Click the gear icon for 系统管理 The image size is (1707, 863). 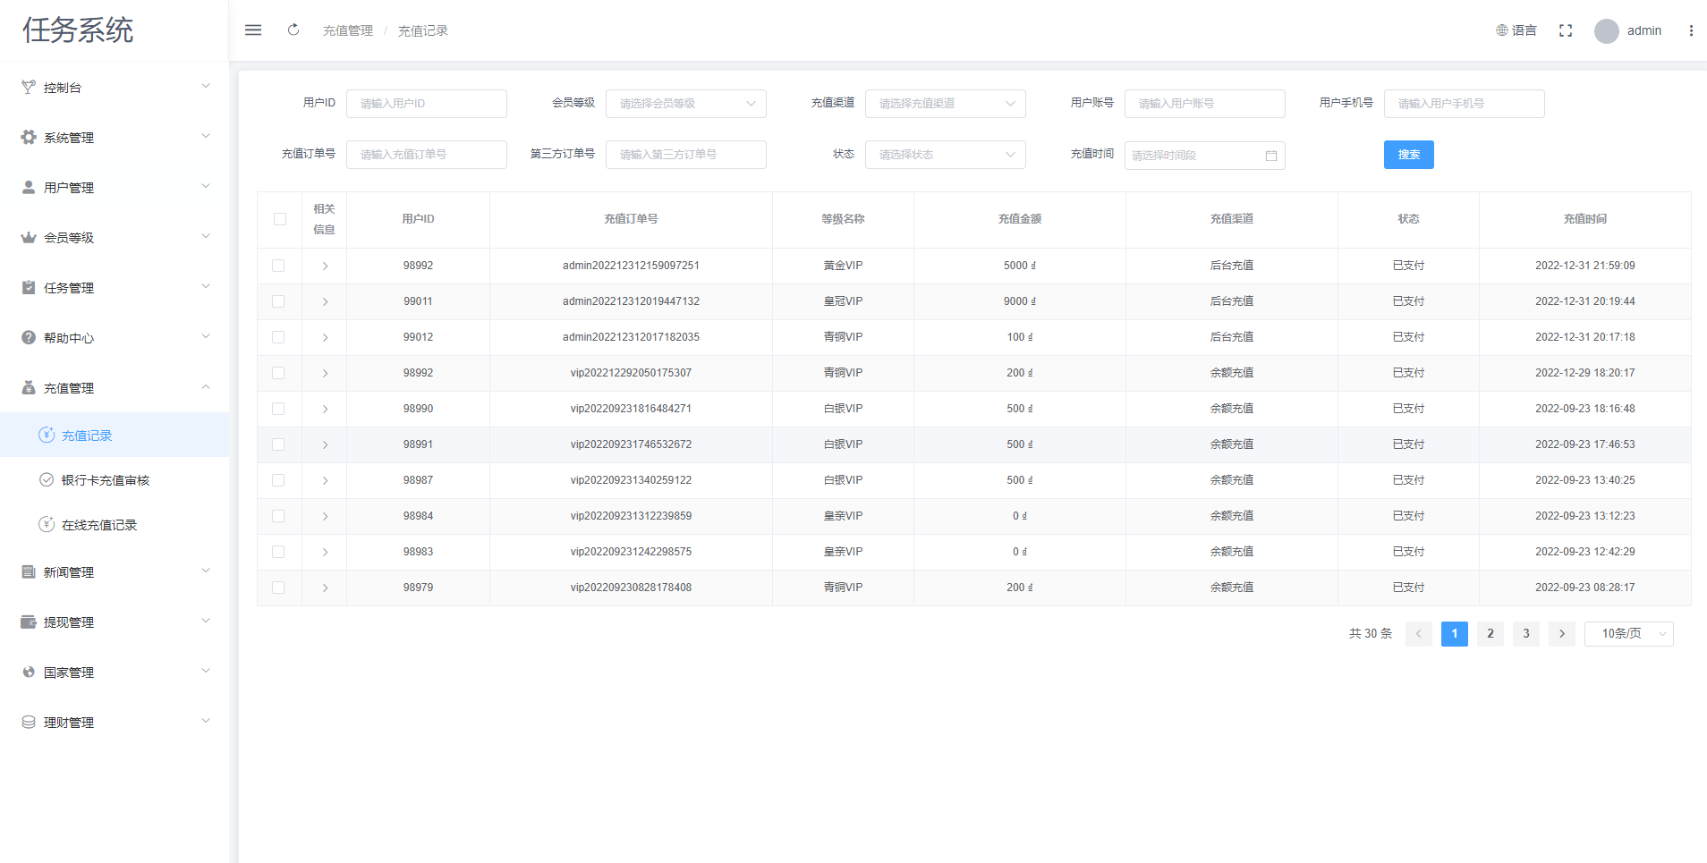coord(29,138)
